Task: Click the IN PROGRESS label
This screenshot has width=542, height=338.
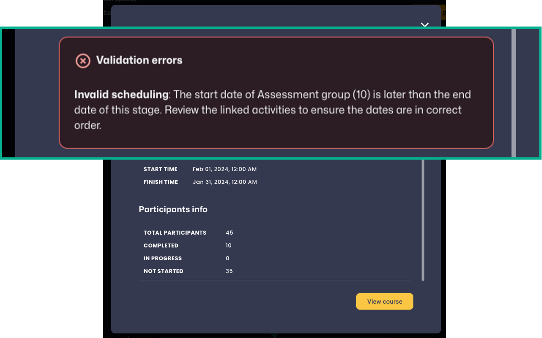Action: point(163,258)
